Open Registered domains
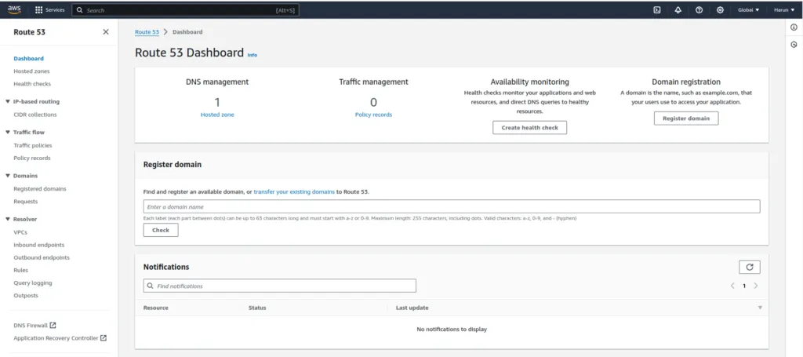Screen dimensions: 803x357 40,188
